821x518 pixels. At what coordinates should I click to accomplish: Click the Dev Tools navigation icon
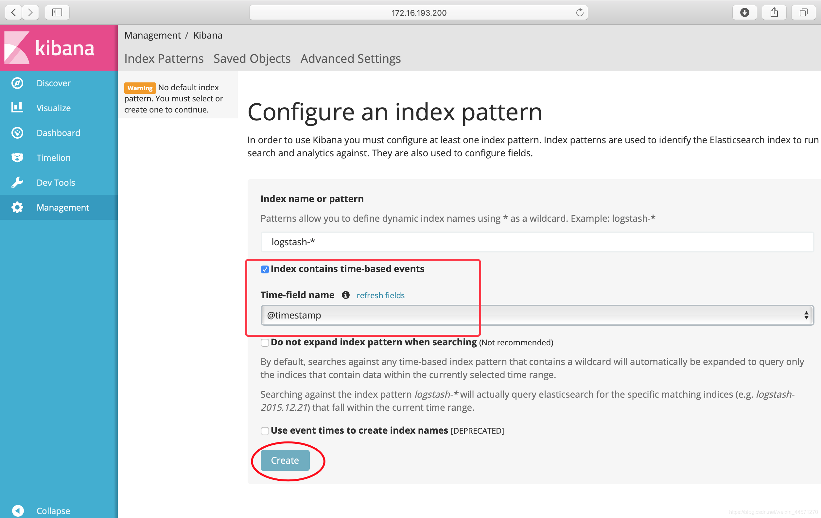coord(17,182)
